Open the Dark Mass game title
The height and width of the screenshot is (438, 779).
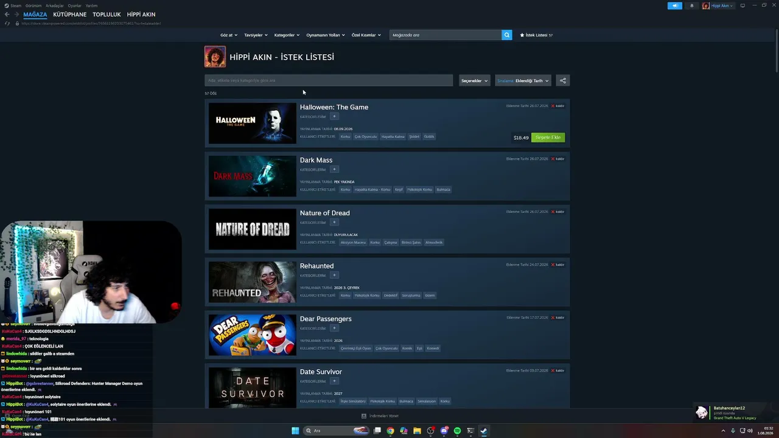pos(316,160)
